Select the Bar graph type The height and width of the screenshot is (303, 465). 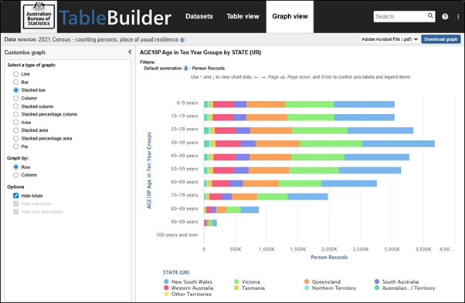(16, 82)
